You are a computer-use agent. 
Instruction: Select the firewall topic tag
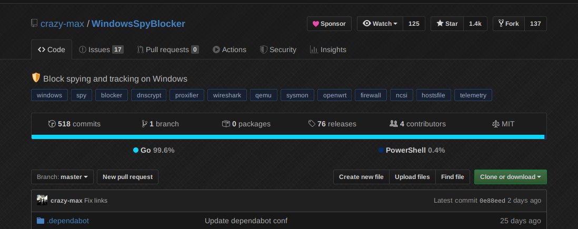(371, 95)
